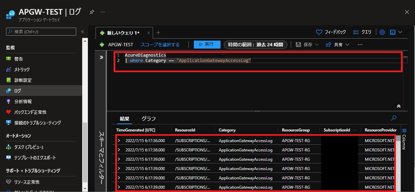Click the AzureDiagnostics line in the query editor
415x192 pixels.
(145, 55)
